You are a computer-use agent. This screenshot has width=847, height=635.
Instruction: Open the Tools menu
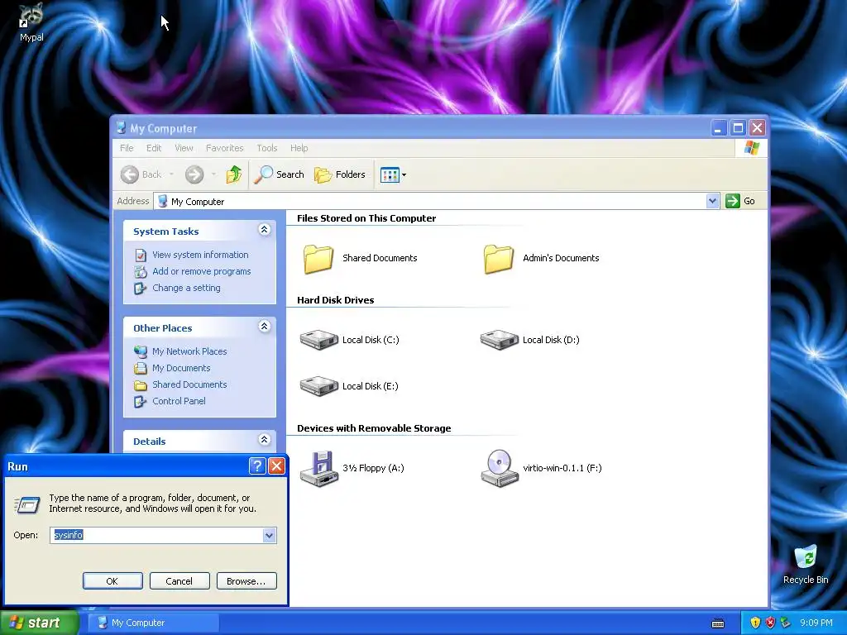[x=267, y=148]
